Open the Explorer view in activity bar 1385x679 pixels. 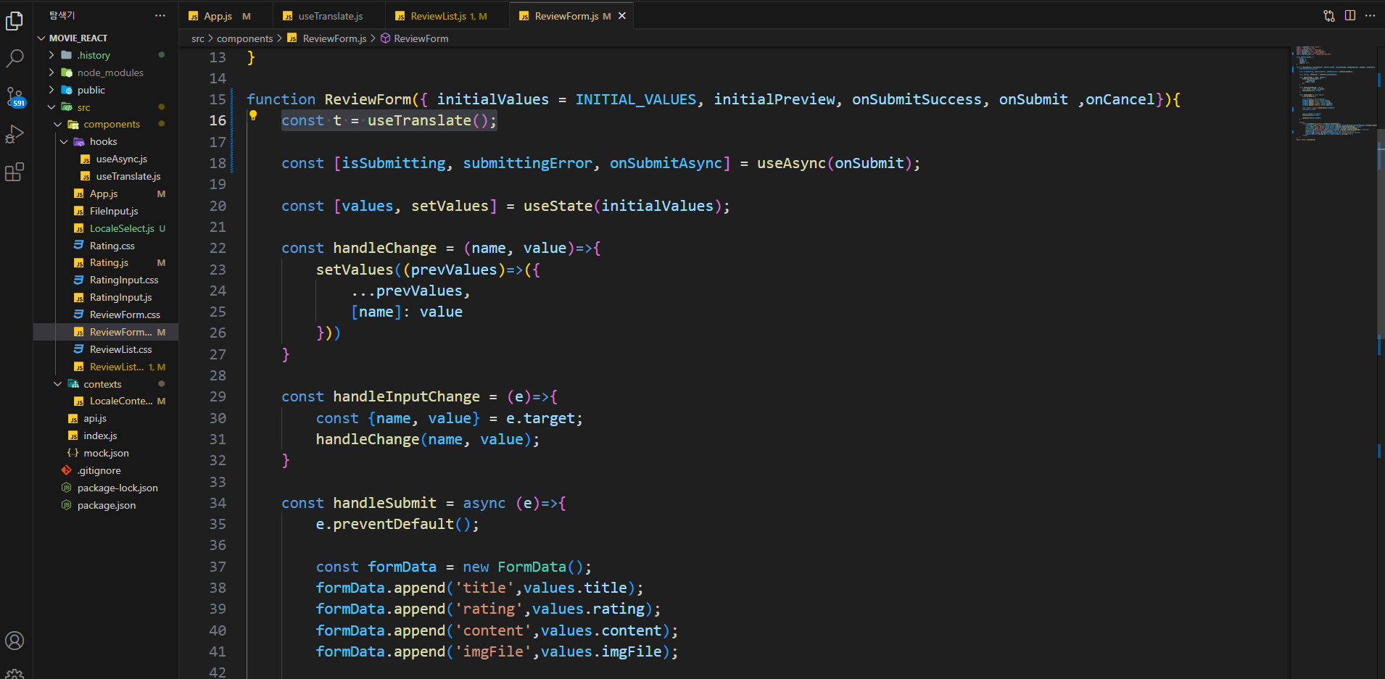15,21
